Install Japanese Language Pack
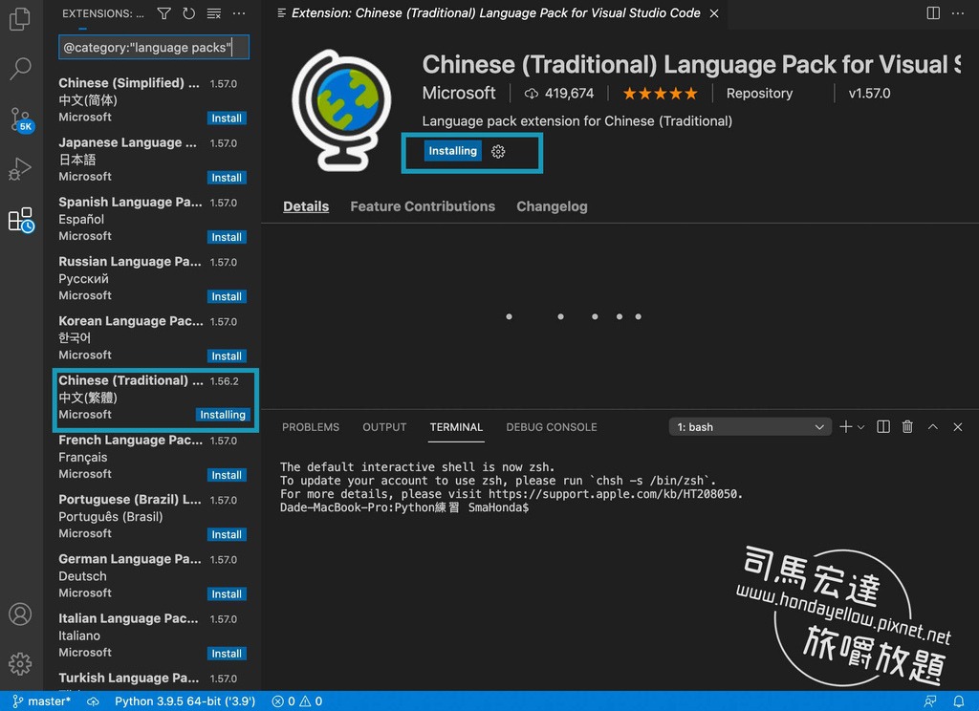Image resolution: width=979 pixels, height=711 pixels. tap(227, 178)
